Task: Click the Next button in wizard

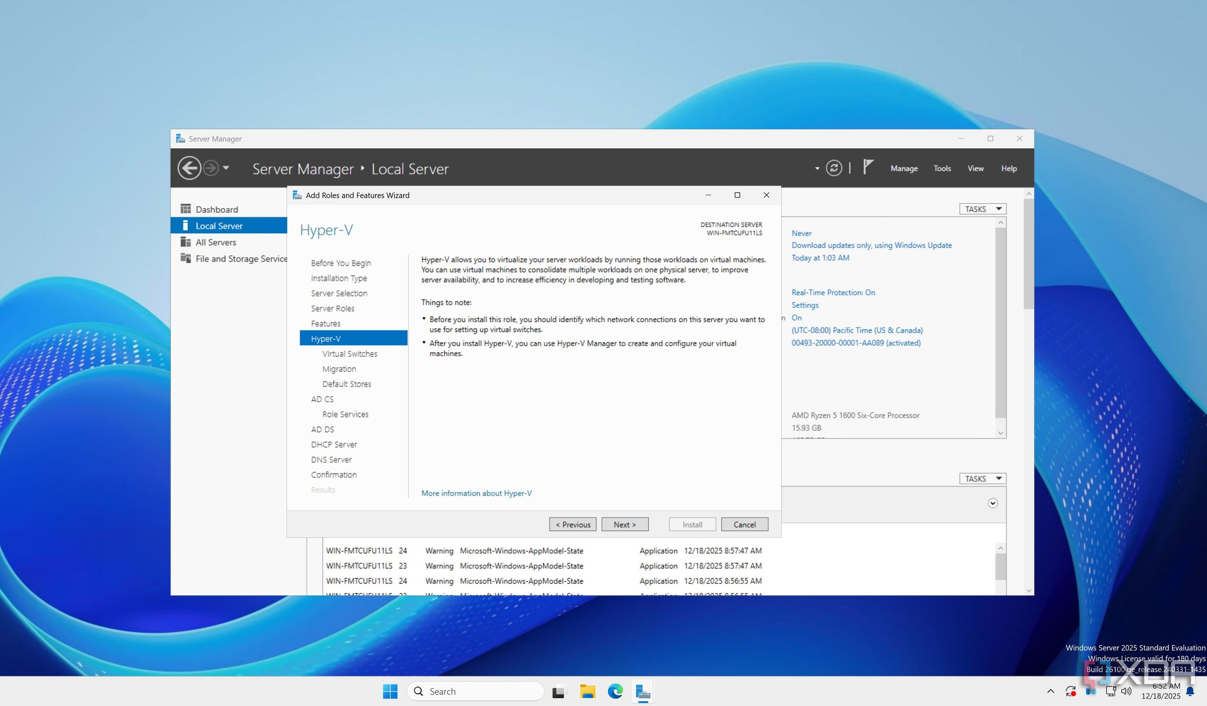Action: [625, 524]
